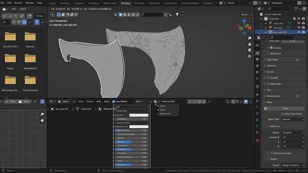Toggle the Use Nodes checkbox
This screenshot has width=308, height=173.
click(114, 101)
